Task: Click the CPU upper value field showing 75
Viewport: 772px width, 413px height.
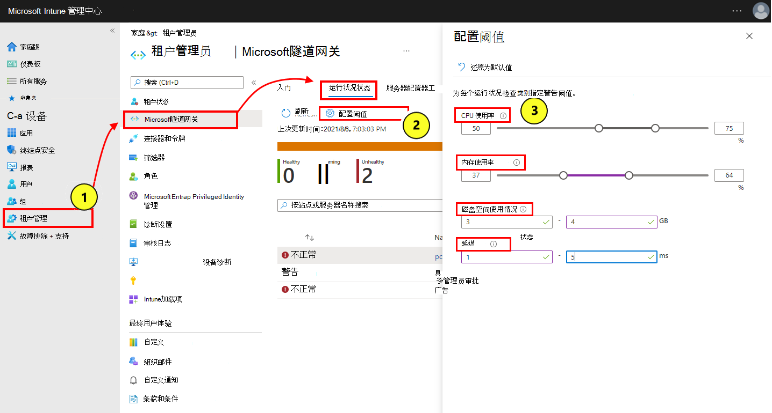Action: 729,128
